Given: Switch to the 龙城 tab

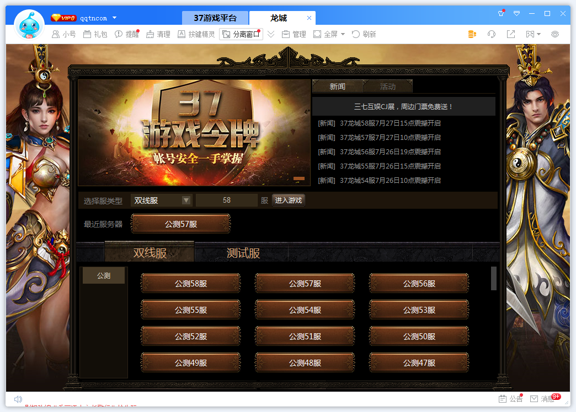Looking at the screenshot, I should pyautogui.click(x=278, y=18).
